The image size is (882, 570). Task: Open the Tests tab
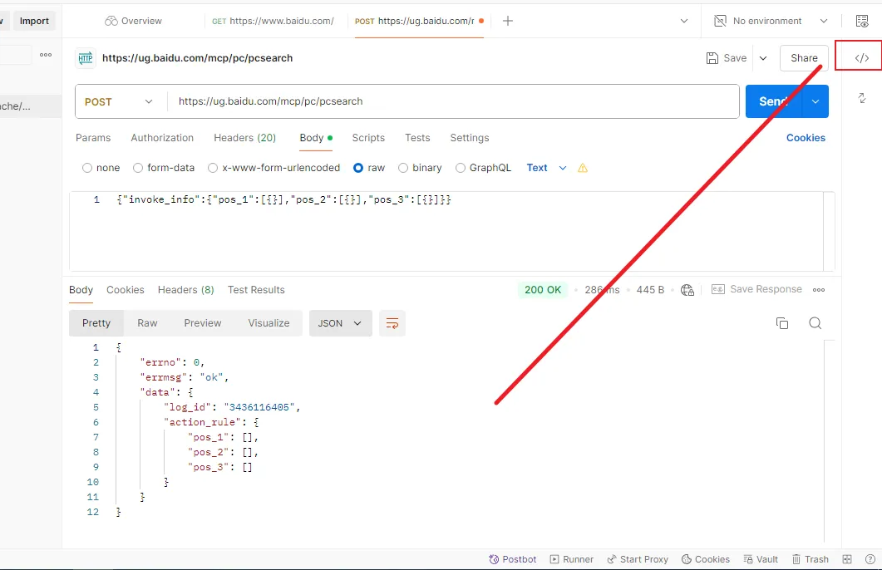417,138
